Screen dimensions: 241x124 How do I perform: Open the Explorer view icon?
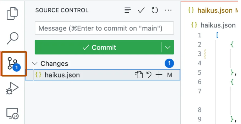click(x=12, y=13)
